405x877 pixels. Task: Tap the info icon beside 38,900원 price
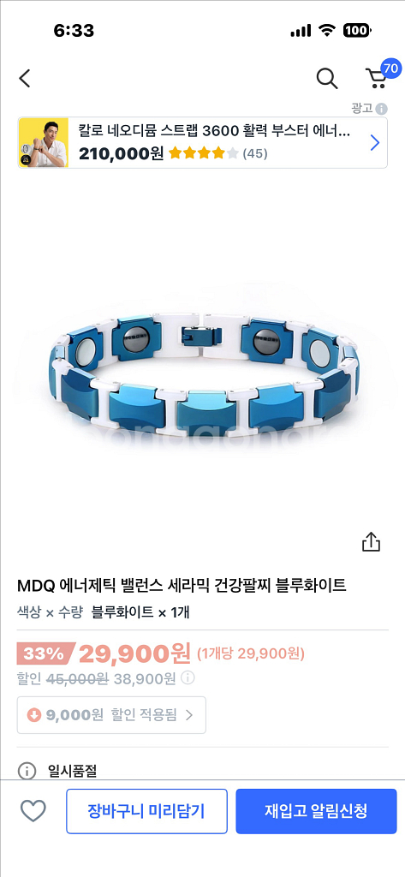point(188,678)
